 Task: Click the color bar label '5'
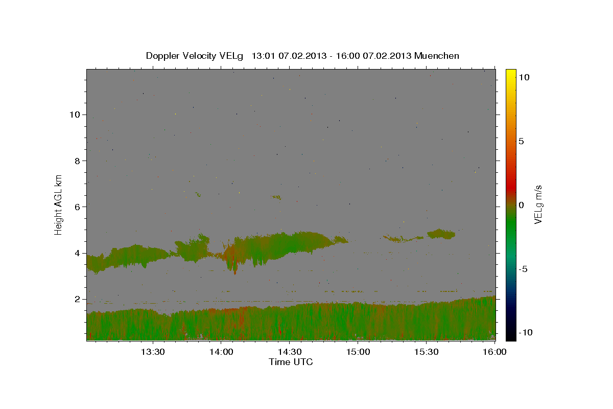522,141
